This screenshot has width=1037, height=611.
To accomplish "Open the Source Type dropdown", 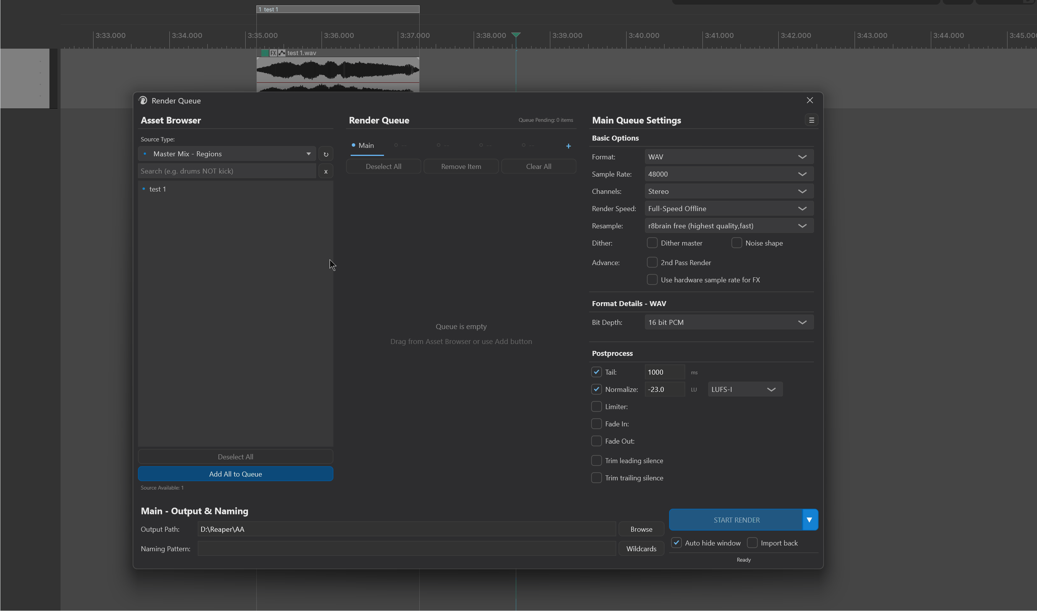I will click(227, 154).
